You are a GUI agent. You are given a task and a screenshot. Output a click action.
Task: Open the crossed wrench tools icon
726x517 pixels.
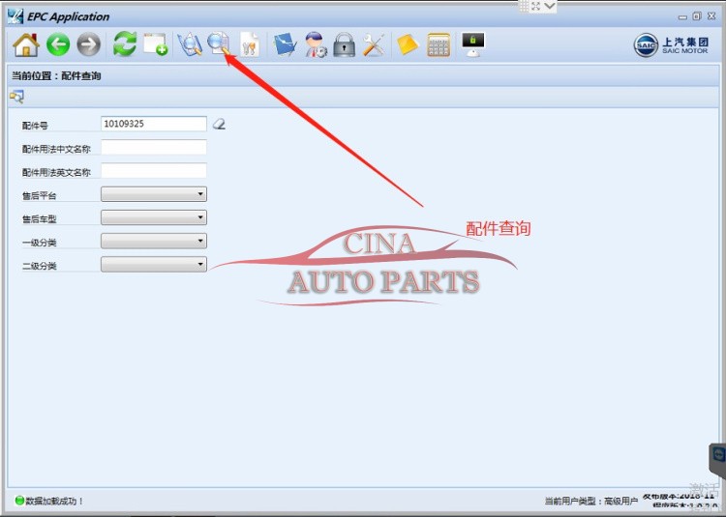pyautogui.click(x=374, y=44)
